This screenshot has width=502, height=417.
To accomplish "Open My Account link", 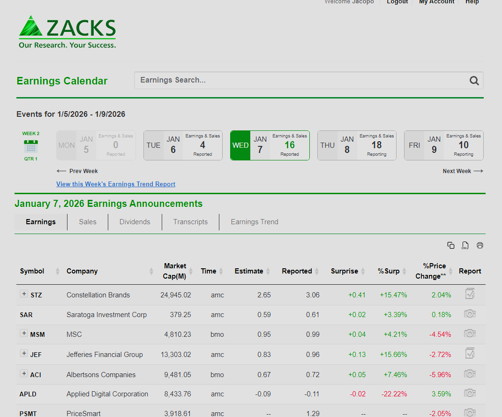I will click(437, 2).
